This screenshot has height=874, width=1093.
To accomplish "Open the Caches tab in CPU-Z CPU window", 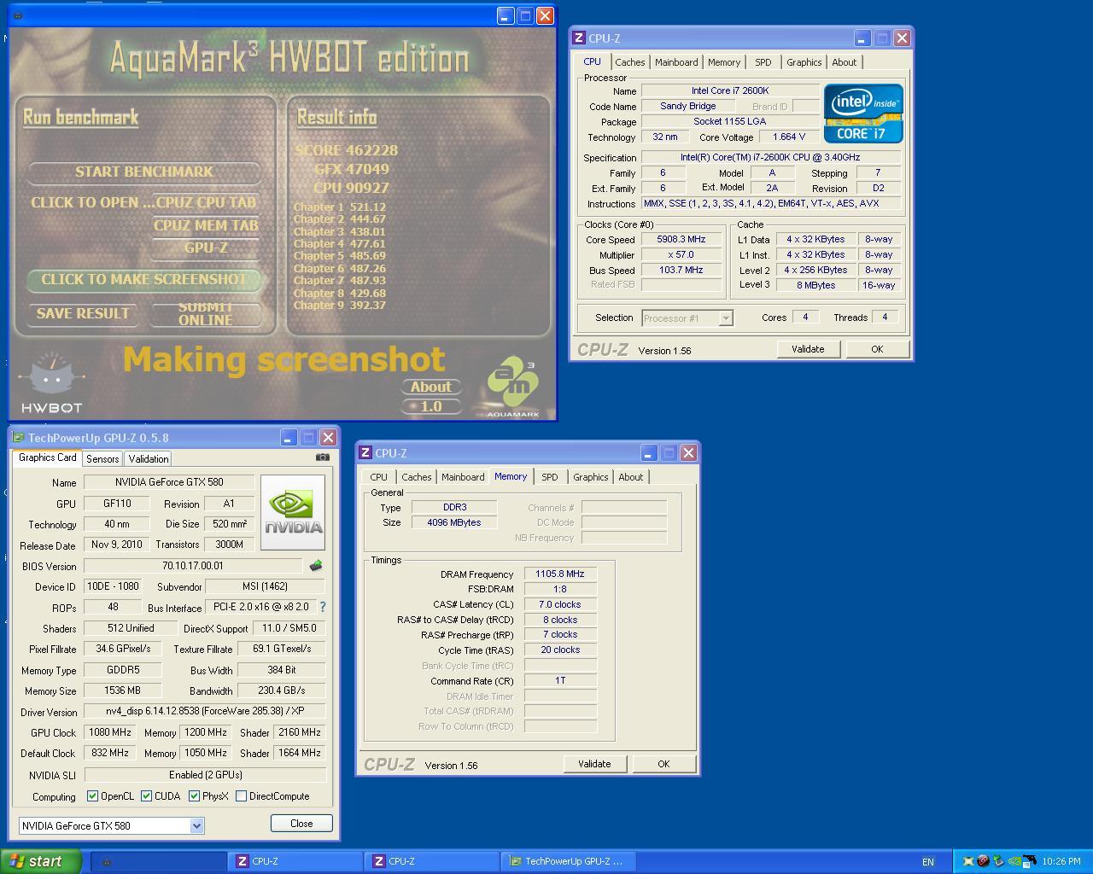I will pos(630,62).
